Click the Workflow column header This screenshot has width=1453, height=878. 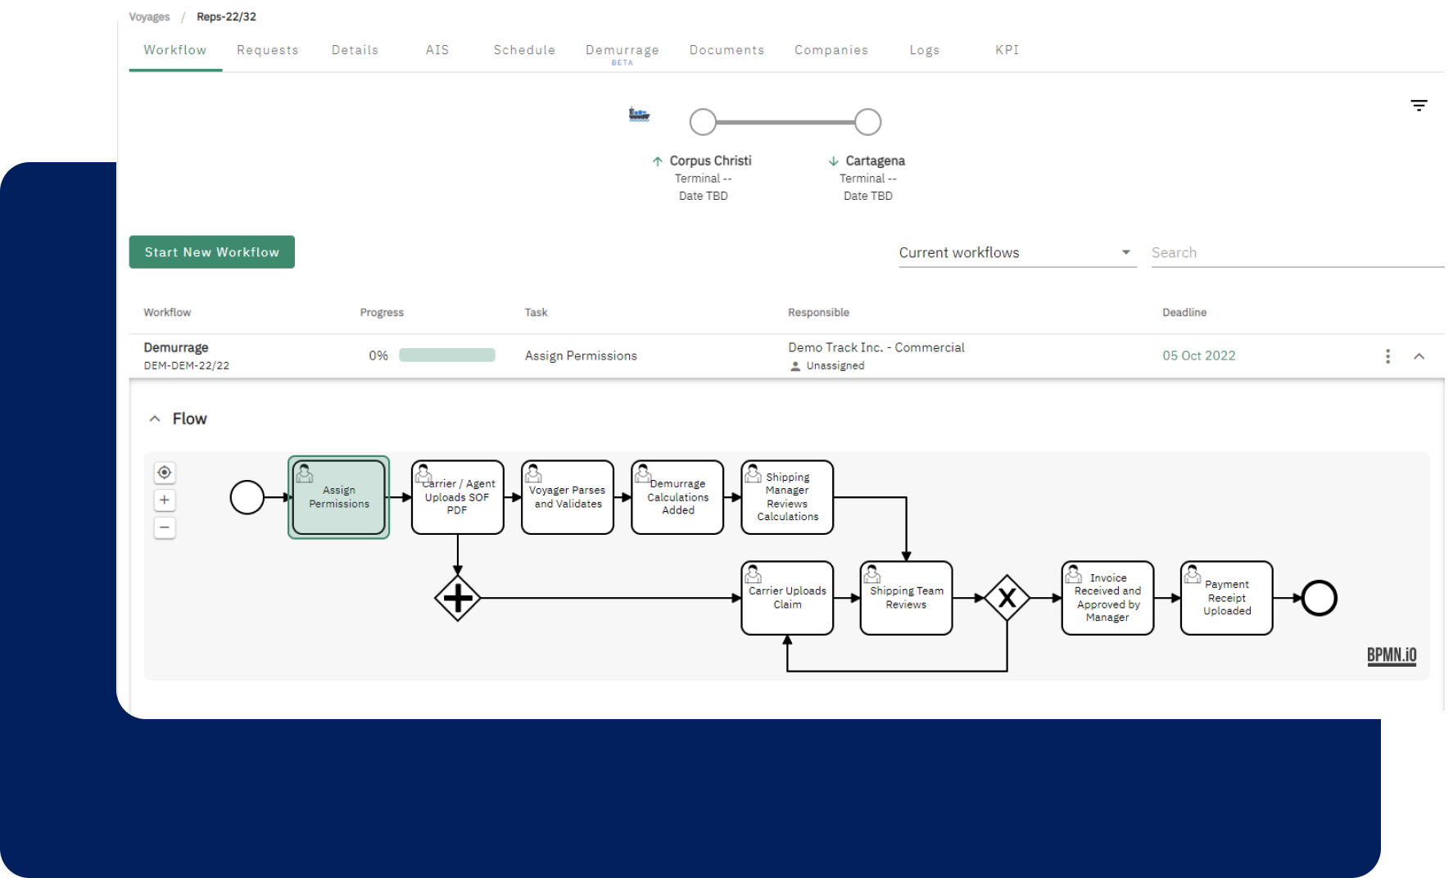pyautogui.click(x=167, y=312)
